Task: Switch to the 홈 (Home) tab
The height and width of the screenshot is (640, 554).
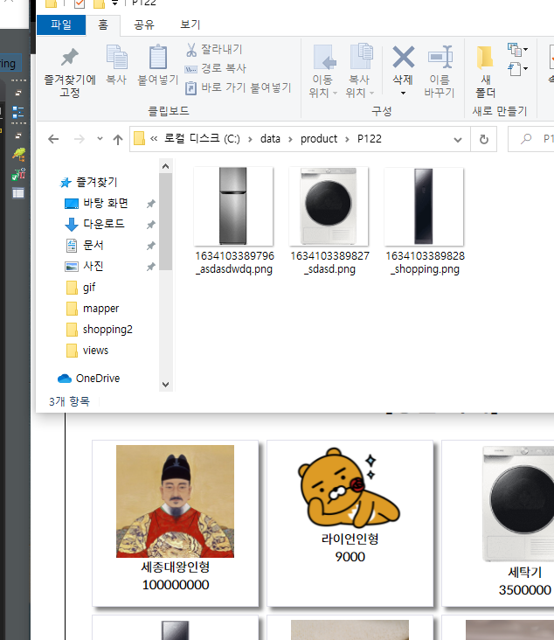Action: 103,24
